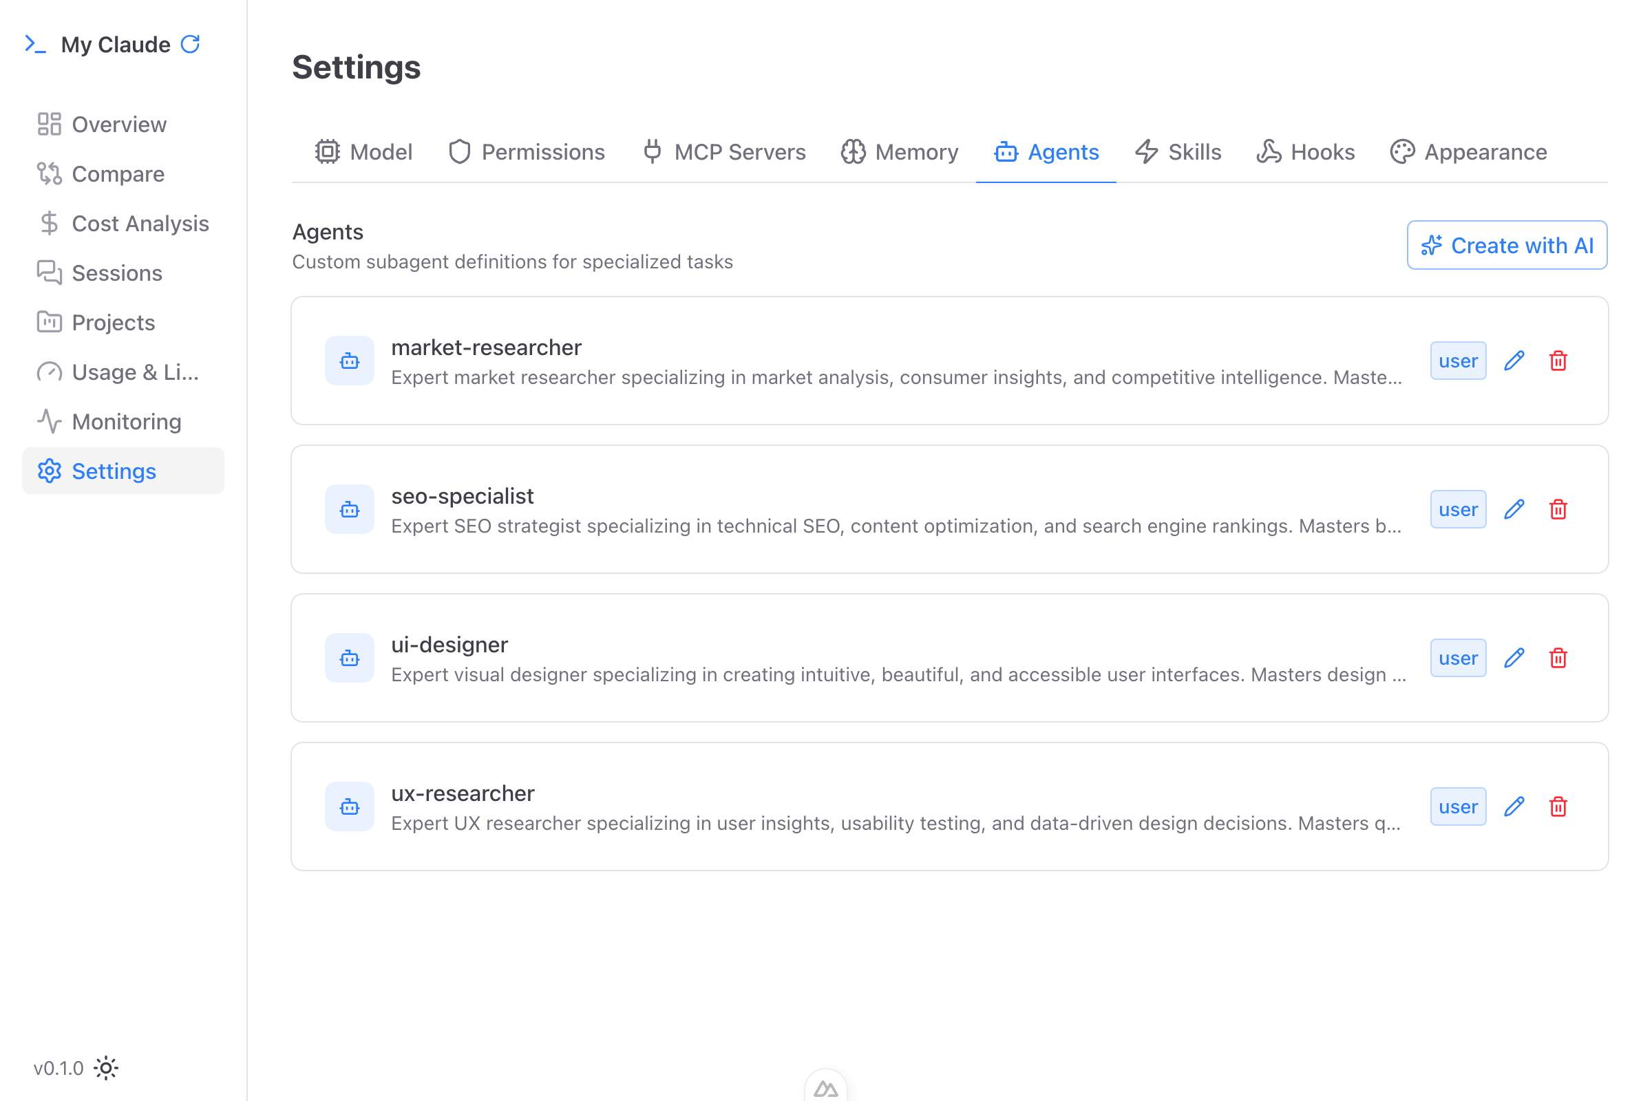This screenshot has height=1101, width=1652.
Task: Click the refresh icon next to My Claude
Action: coord(191,44)
